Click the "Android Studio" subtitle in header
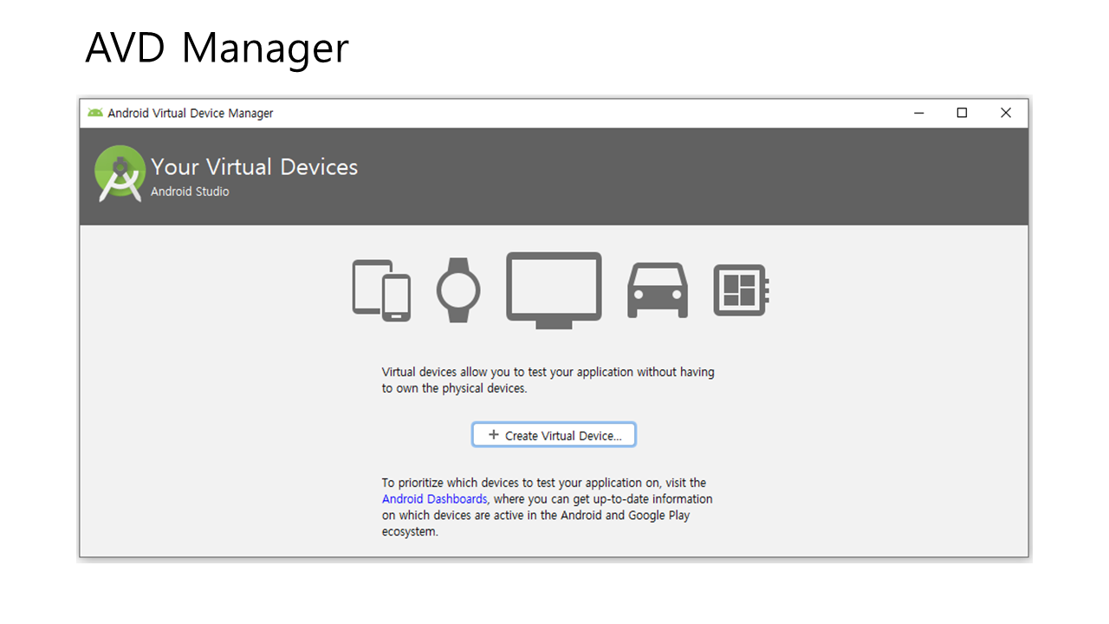 click(190, 192)
